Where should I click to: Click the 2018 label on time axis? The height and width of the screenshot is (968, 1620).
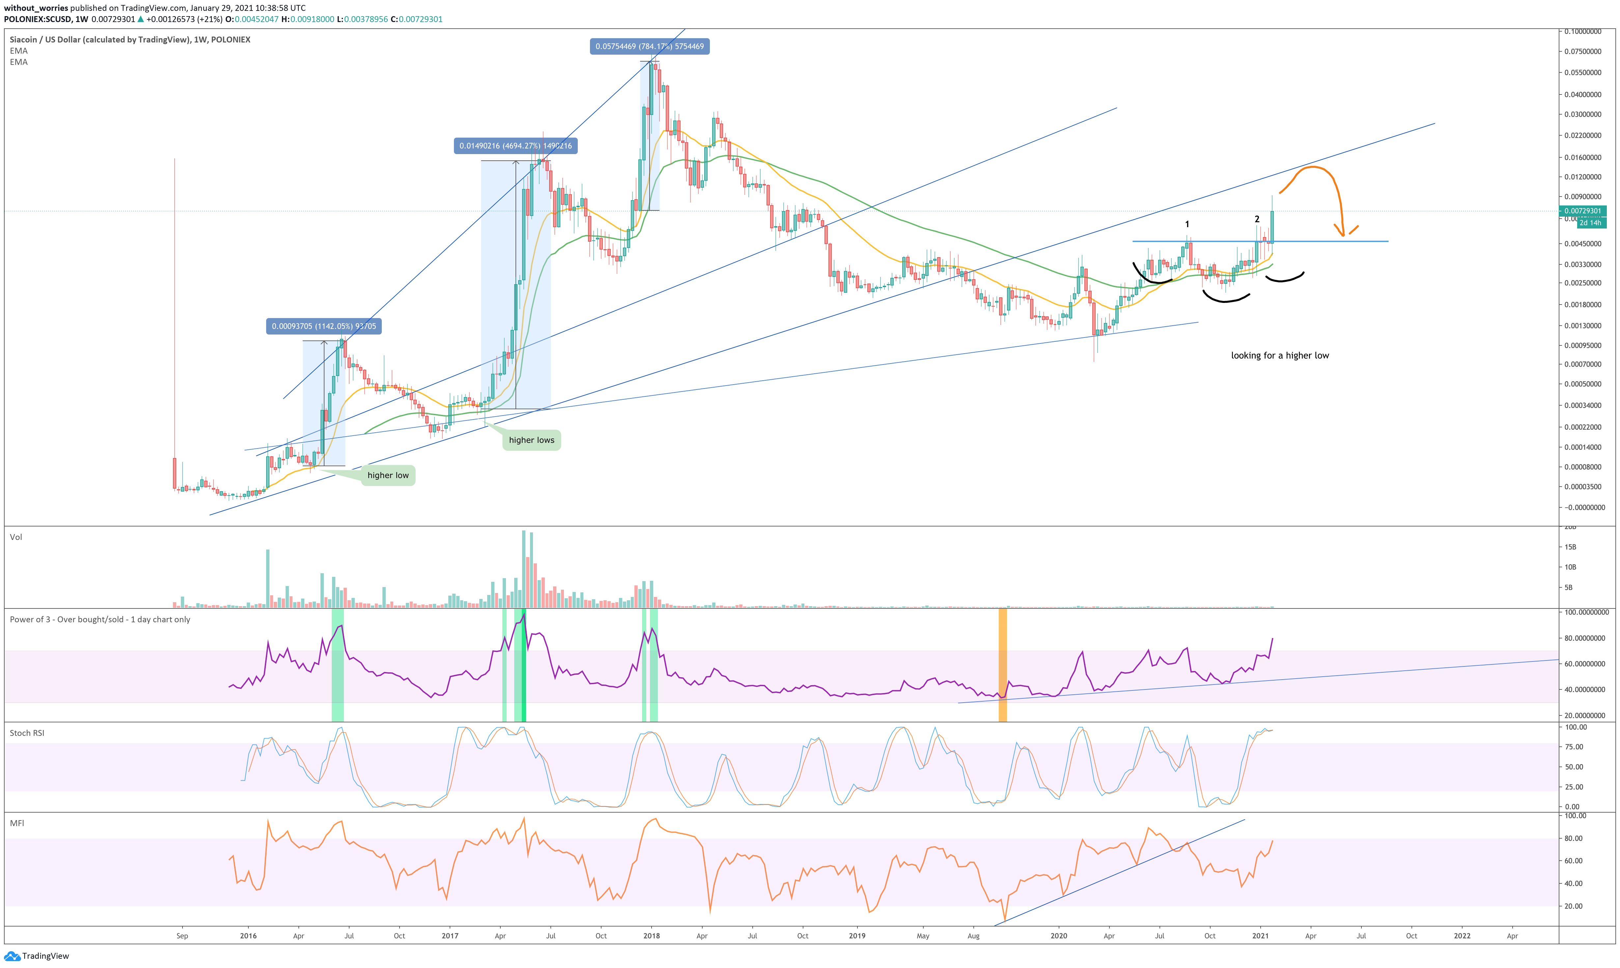(x=651, y=936)
